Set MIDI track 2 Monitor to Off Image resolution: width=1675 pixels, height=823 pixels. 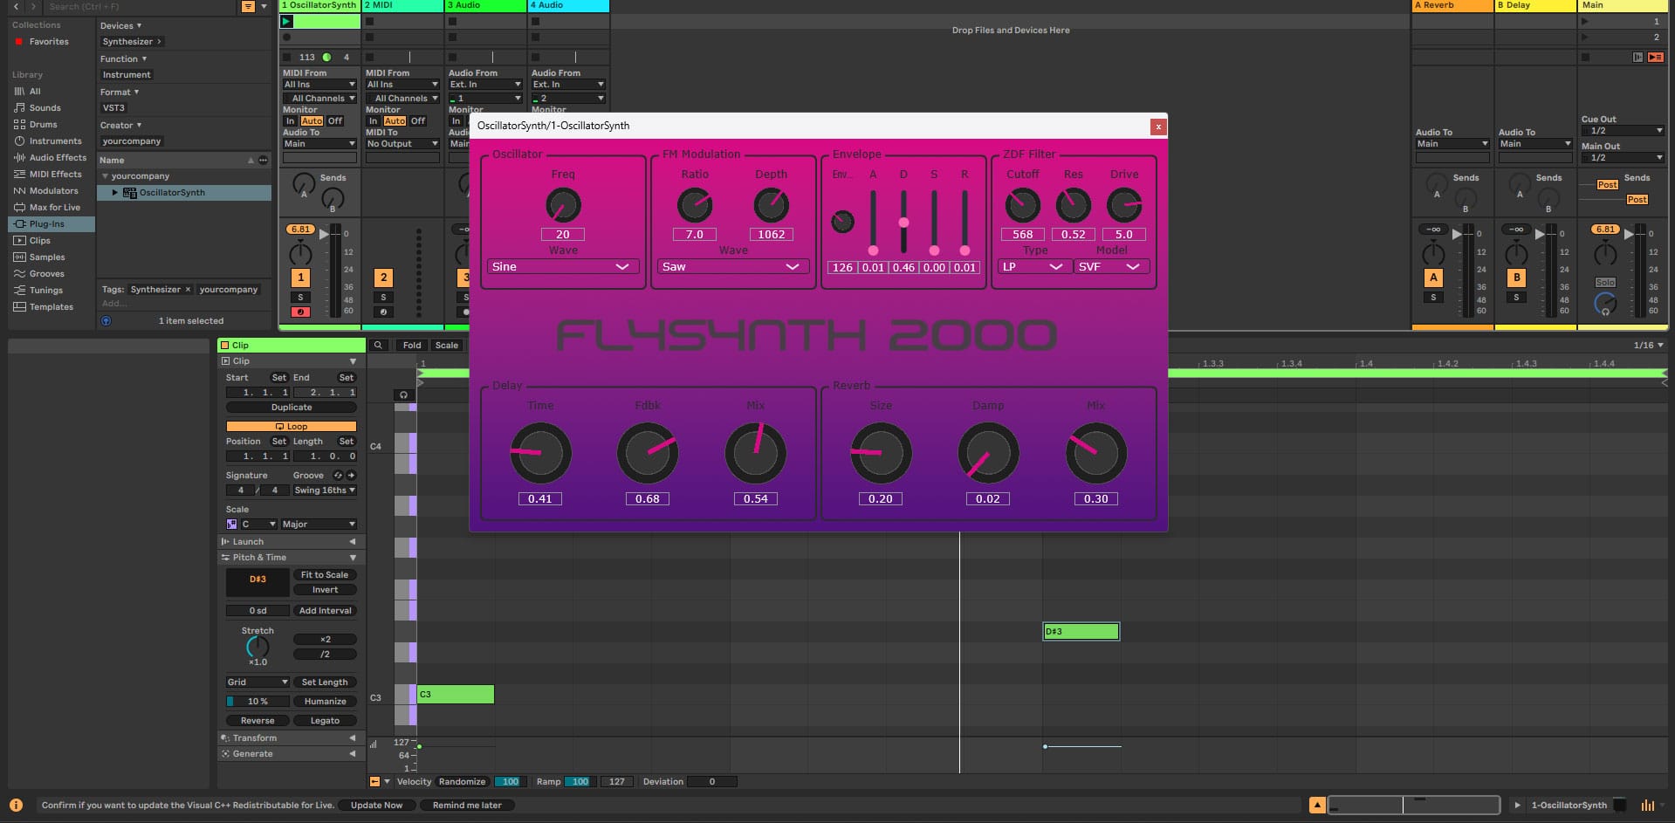418,121
